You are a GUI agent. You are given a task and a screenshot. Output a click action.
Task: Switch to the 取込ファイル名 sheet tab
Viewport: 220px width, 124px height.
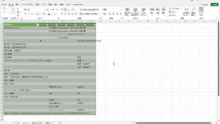pos(37,123)
